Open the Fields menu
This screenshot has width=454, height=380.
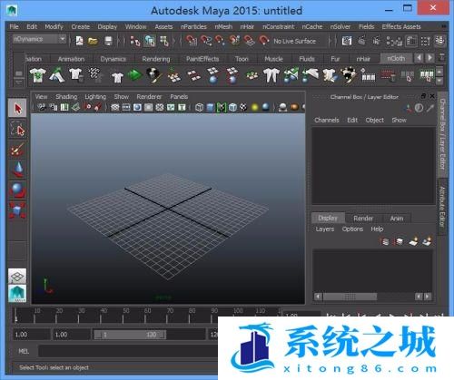pyautogui.click(x=366, y=26)
